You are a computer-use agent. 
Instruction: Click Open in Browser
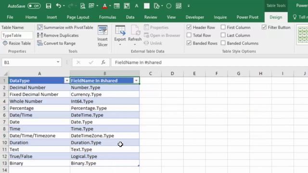(162, 35)
